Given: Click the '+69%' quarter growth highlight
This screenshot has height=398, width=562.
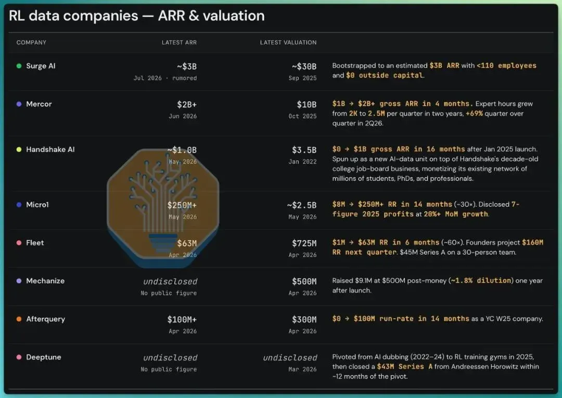Looking at the screenshot, I should [x=474, y=114].
